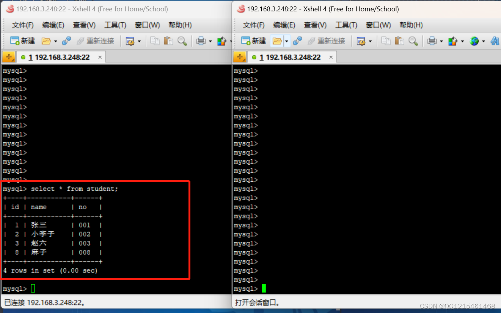This screenshot has height=313, width=501.
Task: Click the '张三' name cell
Action: 39,225
